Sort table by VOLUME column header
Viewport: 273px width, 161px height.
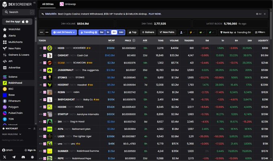coord(174,41)
